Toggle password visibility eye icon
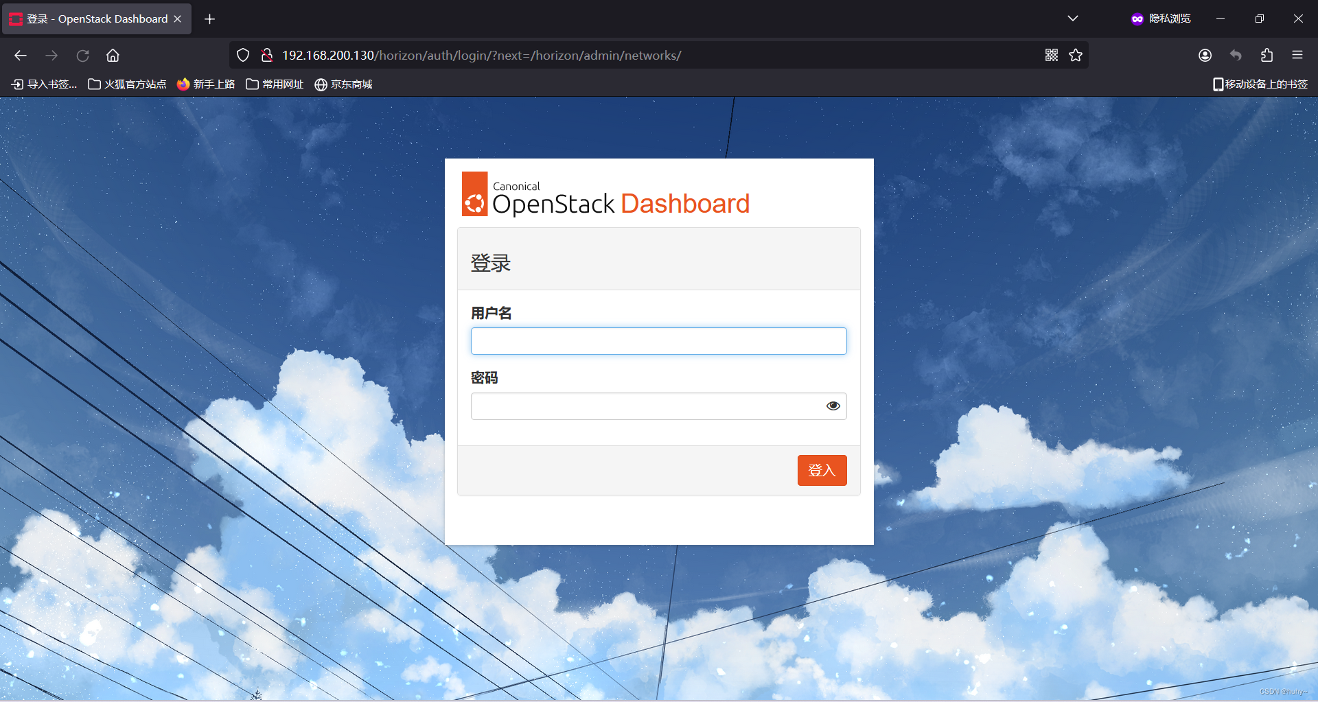1318x702 pixels. point(833,406)
